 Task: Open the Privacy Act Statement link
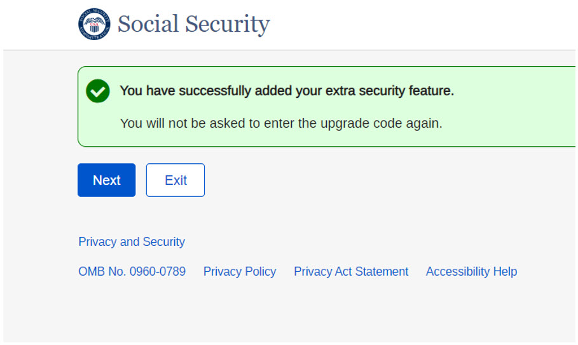[x=351, y=272]
